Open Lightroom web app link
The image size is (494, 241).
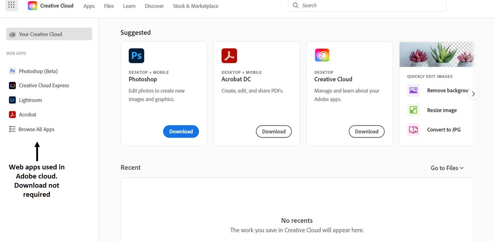30,100
